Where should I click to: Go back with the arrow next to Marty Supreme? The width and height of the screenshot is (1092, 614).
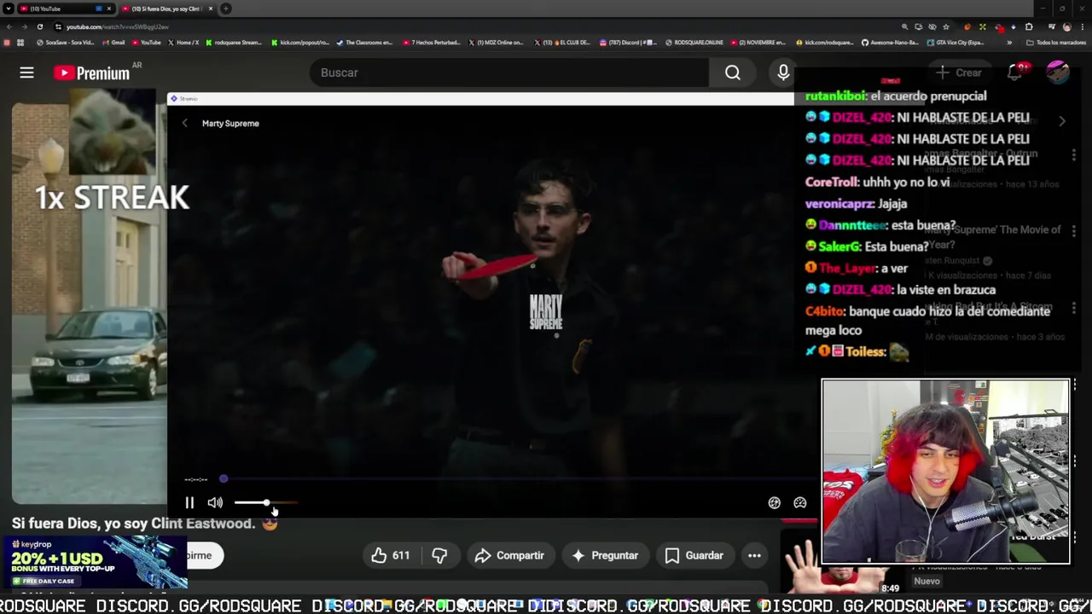185,123
